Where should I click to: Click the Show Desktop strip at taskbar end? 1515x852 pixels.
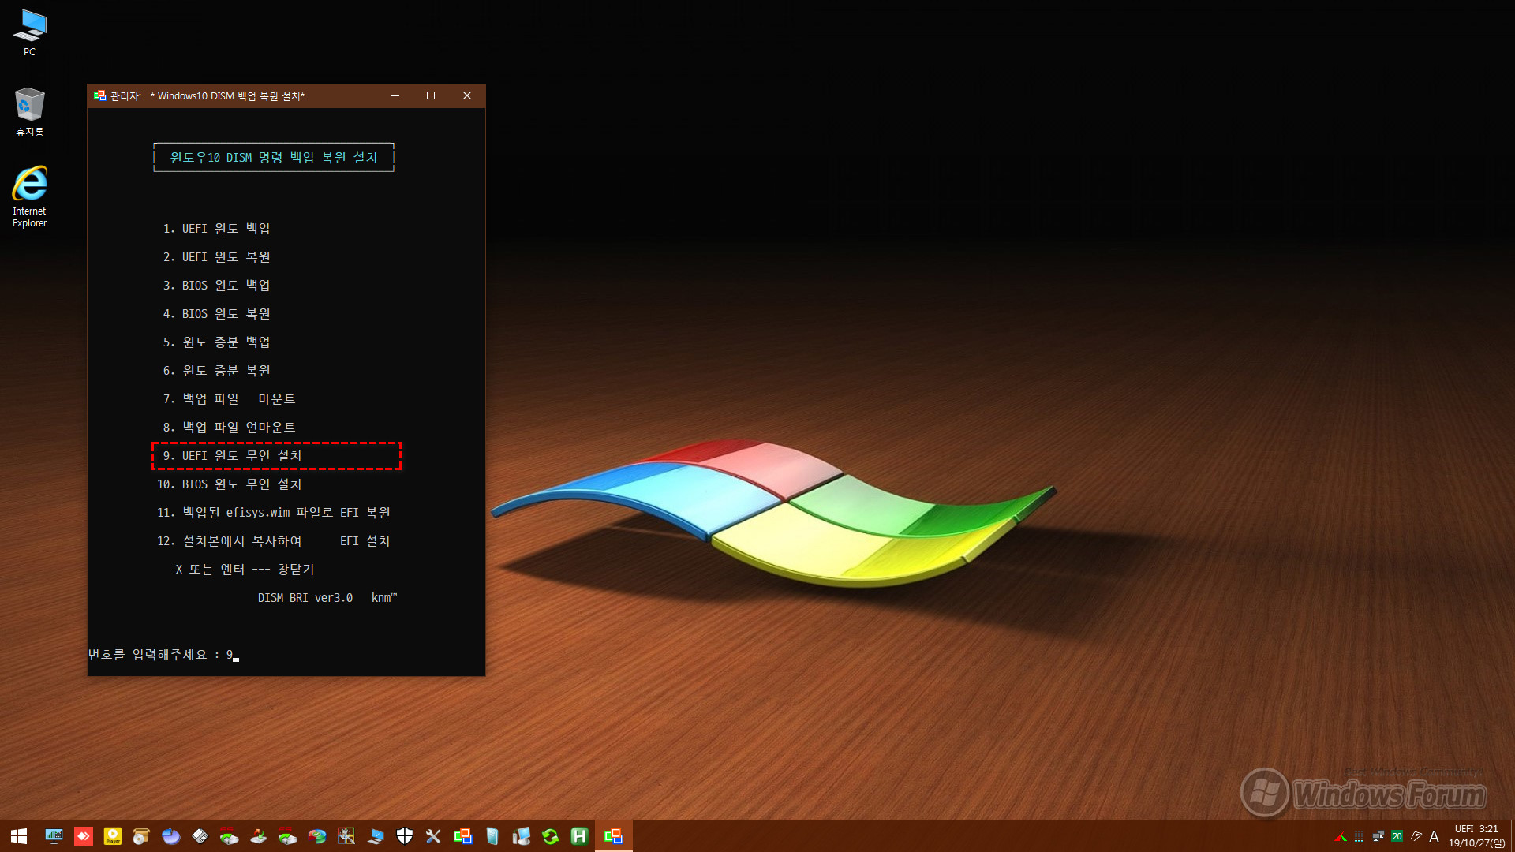point(1512,836)
